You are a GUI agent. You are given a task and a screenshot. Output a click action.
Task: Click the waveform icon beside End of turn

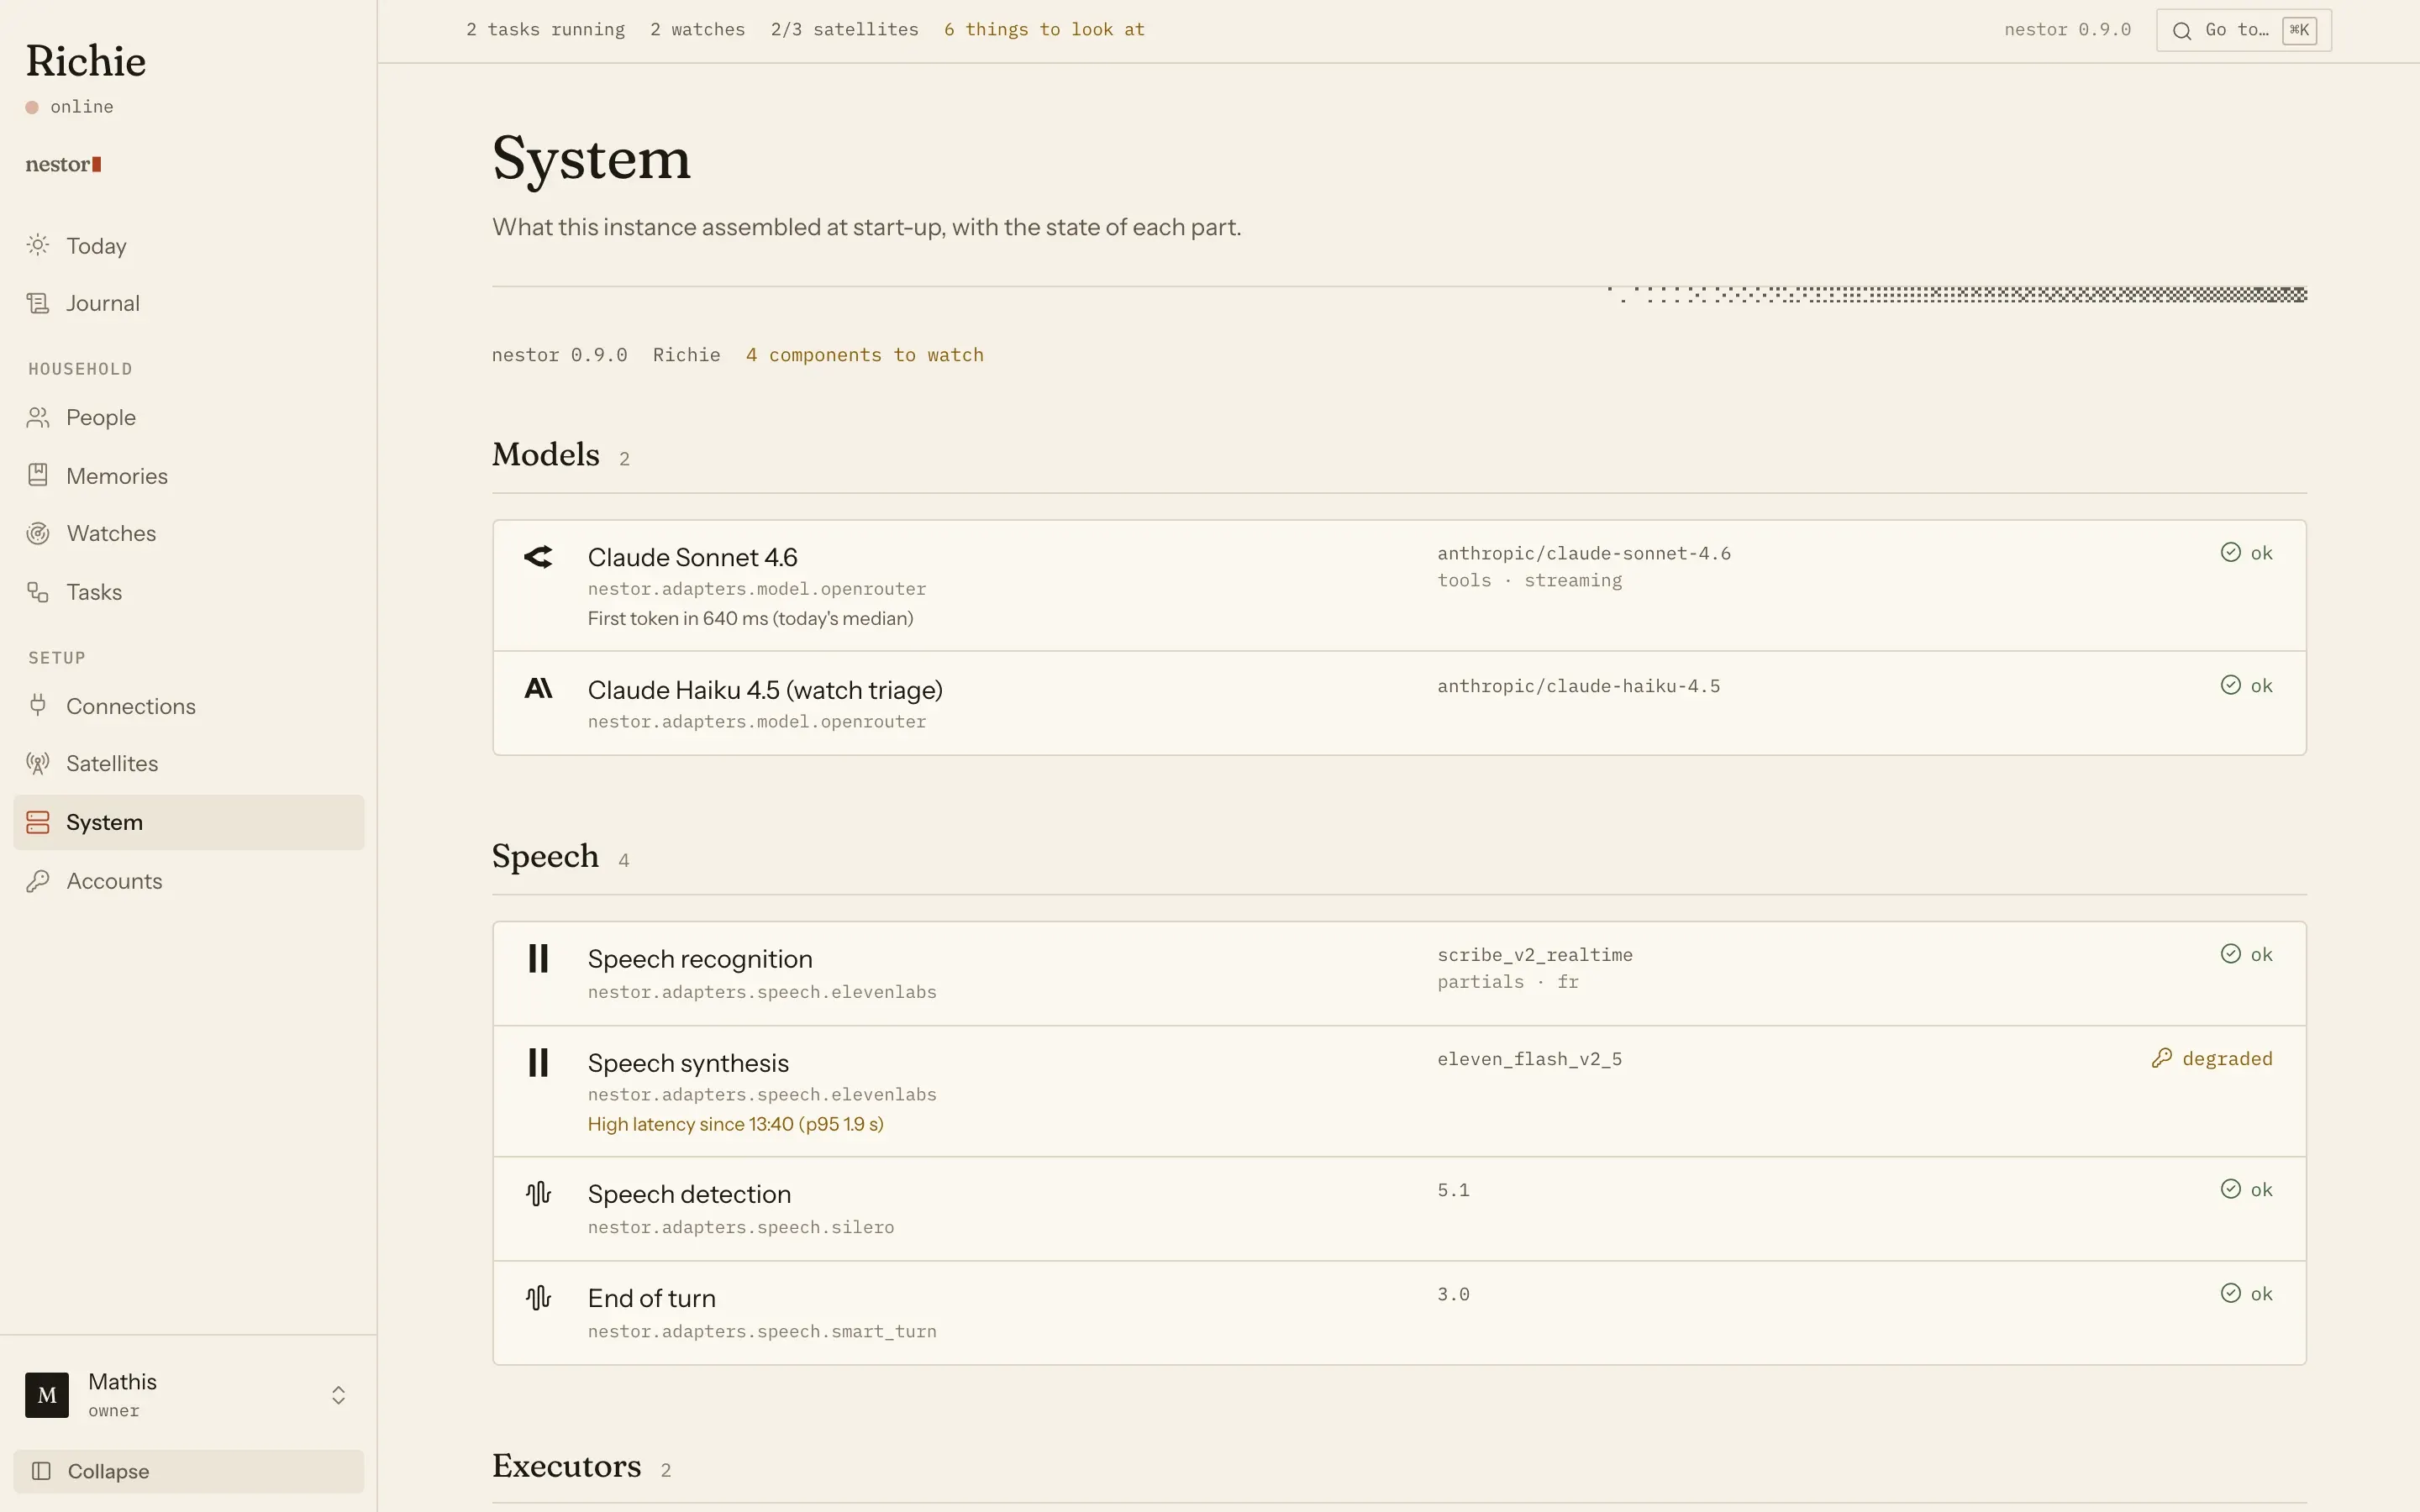pos(538,1297)
